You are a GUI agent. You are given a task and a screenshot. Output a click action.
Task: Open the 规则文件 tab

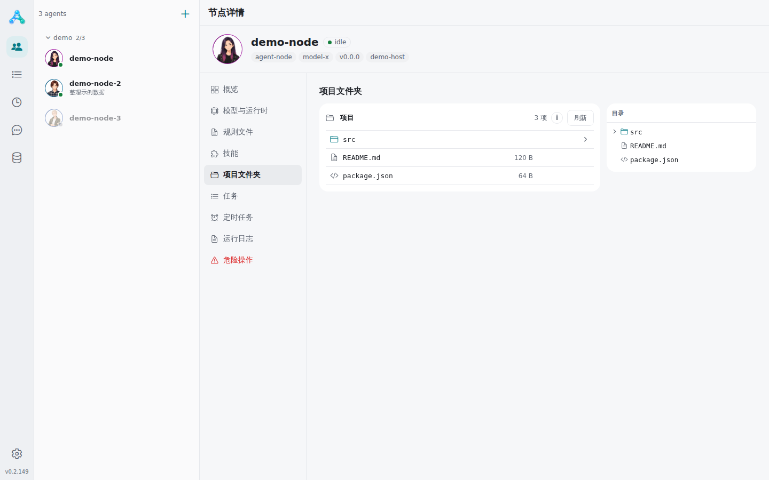click(x=253, y=132)
